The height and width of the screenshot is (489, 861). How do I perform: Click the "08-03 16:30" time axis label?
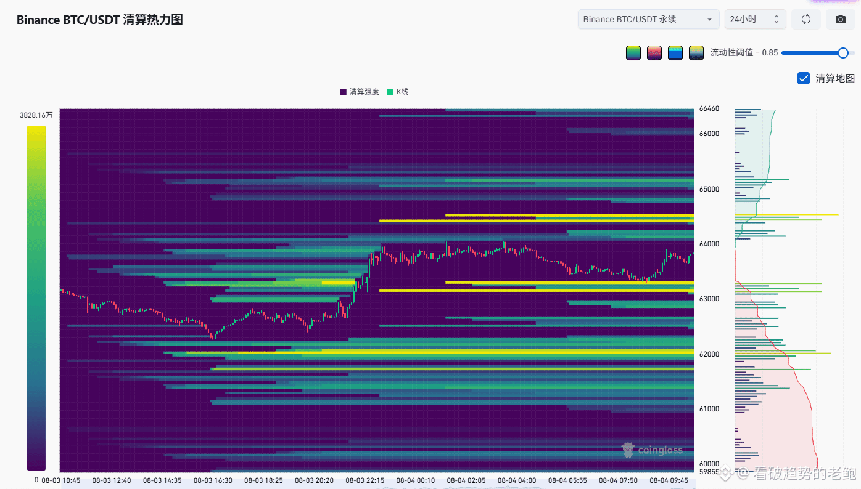pyautogui.click(x=213, y=480)
